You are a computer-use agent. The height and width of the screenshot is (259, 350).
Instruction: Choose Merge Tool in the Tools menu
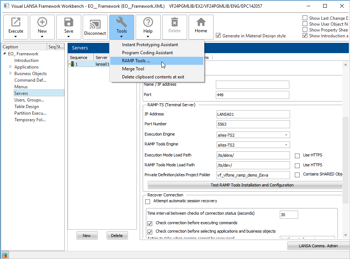click(133, 69)
